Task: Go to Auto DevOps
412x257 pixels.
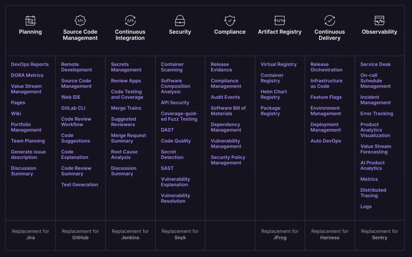Action: point(326,141)
